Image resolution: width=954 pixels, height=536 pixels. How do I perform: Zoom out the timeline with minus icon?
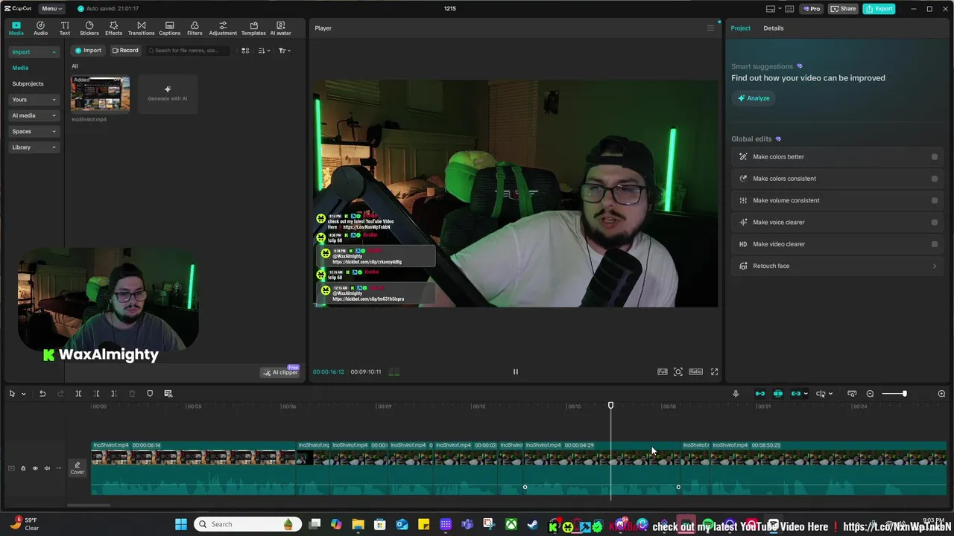(870, 393)
